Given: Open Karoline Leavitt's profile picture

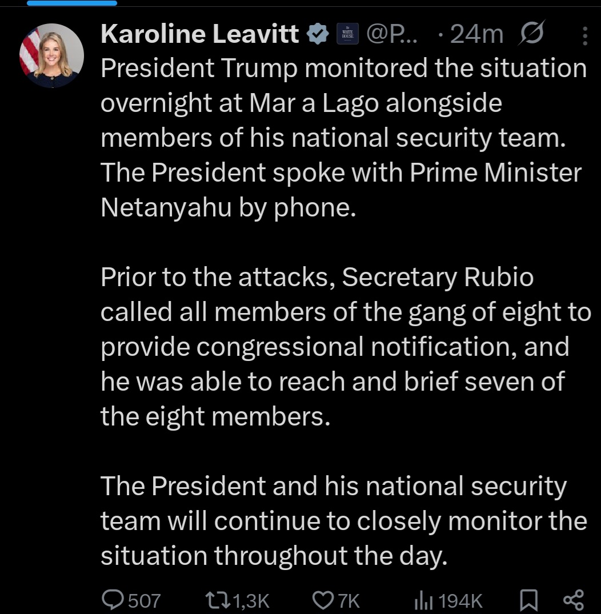Looking at the screenshot, I should point(51,55).
